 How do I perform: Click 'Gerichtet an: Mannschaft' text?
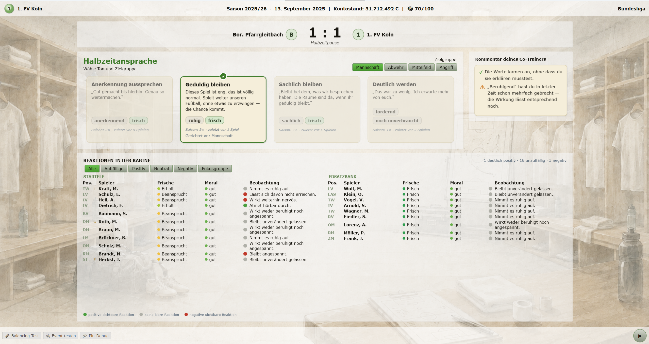pyautogui.click(x=209, y=136)
